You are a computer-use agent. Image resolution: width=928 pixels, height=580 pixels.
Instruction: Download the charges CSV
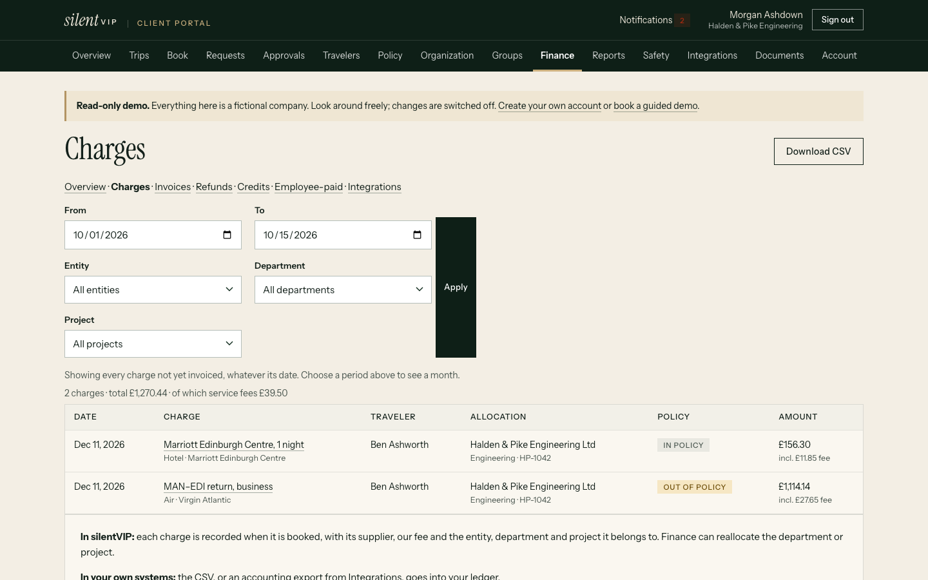point(818,151)
